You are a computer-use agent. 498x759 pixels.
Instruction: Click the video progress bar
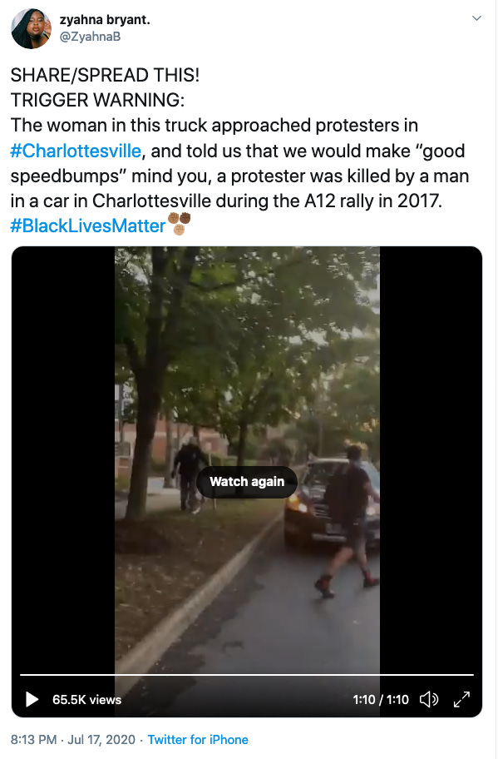click(247, 674)
